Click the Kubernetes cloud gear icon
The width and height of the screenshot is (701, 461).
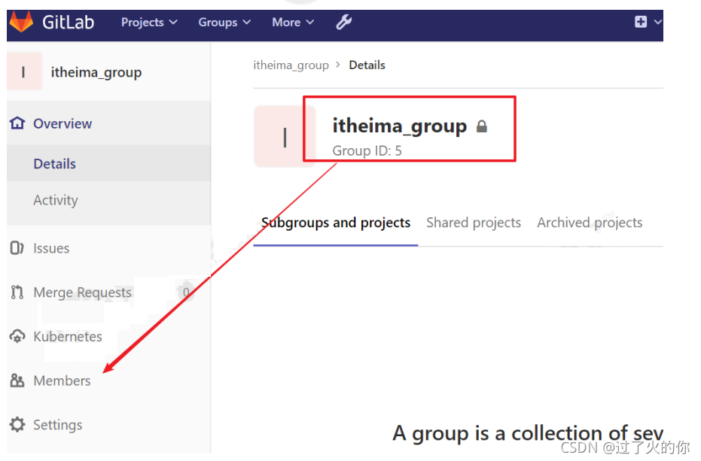pyautogui.click(x=17, y=336)
